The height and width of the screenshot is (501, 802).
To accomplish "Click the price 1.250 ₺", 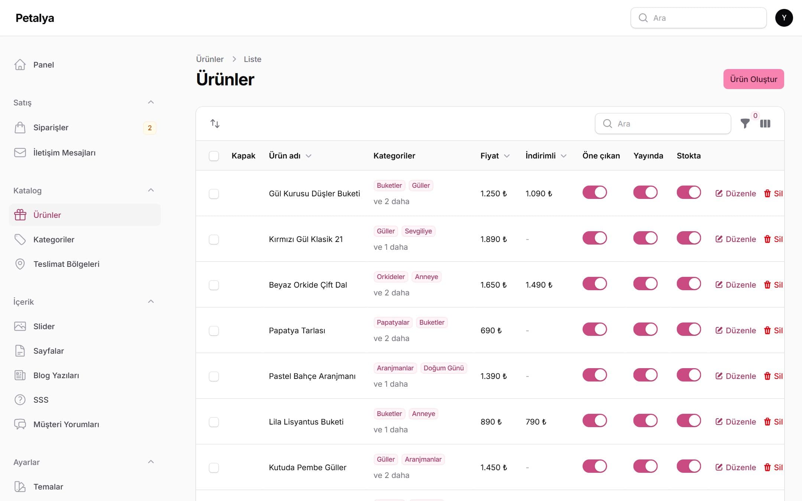I will 493,193.
